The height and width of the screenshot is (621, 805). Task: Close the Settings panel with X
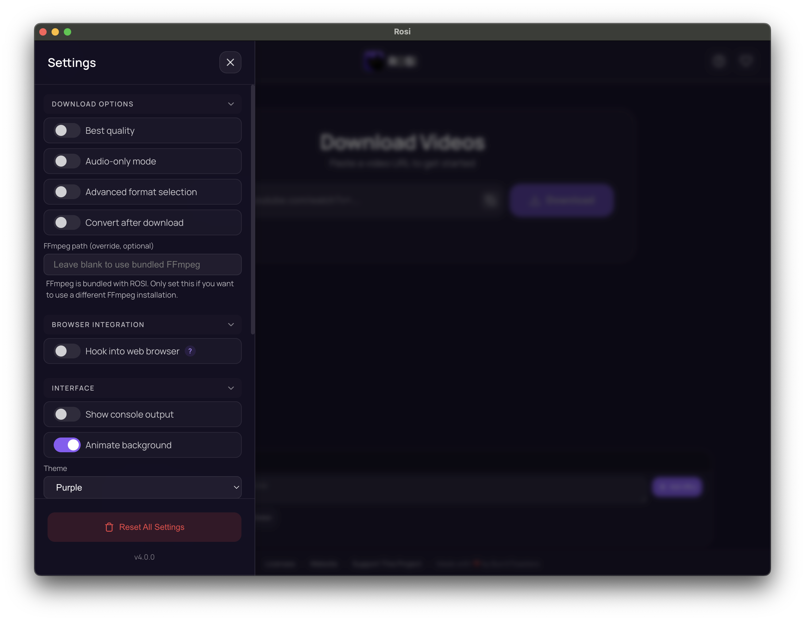tap(230, 62)
